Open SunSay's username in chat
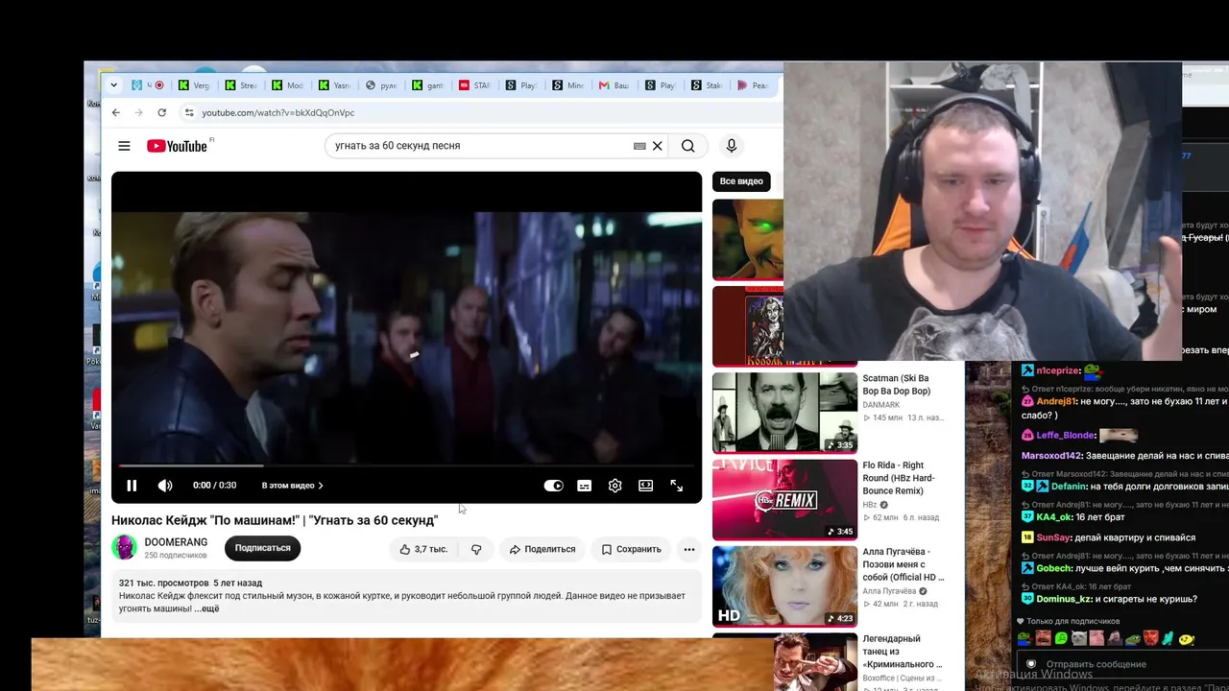This screenshot has height=691, width=1229. 1053,537
